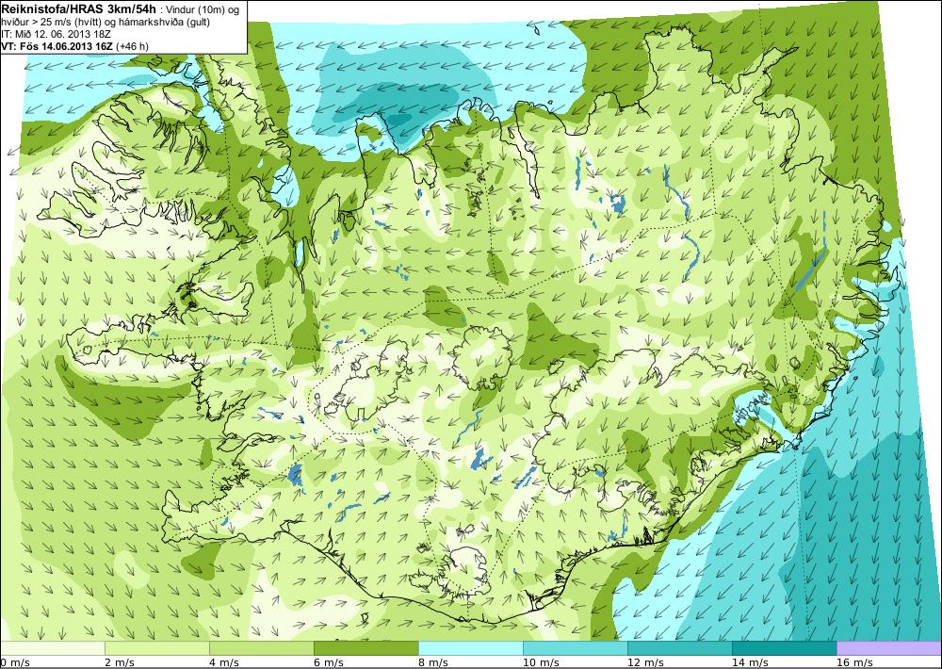Click the 10–12 m/s cyan legend swatch
The height and width of the screenshot is (669, 942).
coord(575,648)
